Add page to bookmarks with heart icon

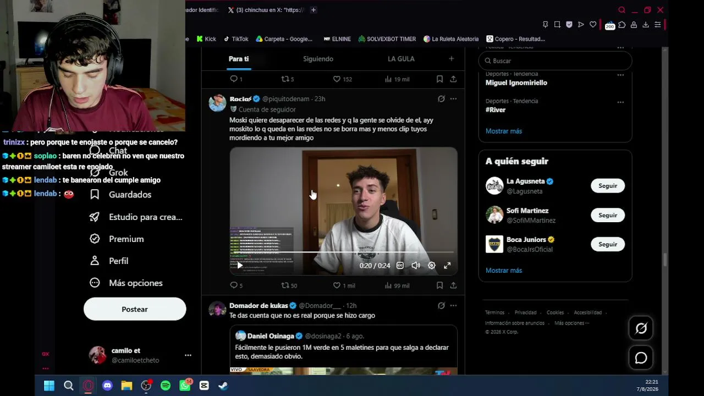point(593,25)
